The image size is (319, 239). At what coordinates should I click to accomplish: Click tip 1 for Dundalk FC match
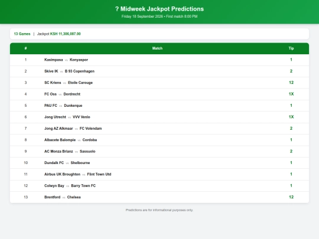point(291,163)
